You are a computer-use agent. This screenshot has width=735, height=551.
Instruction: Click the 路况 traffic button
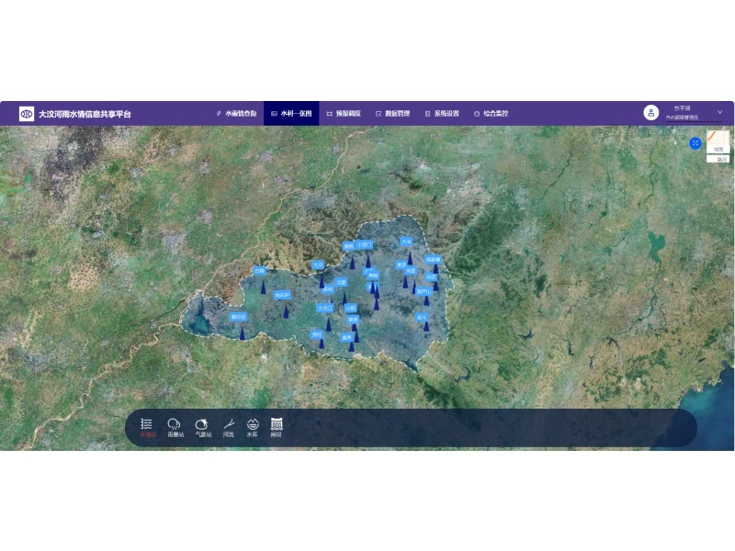click(718, 159)
